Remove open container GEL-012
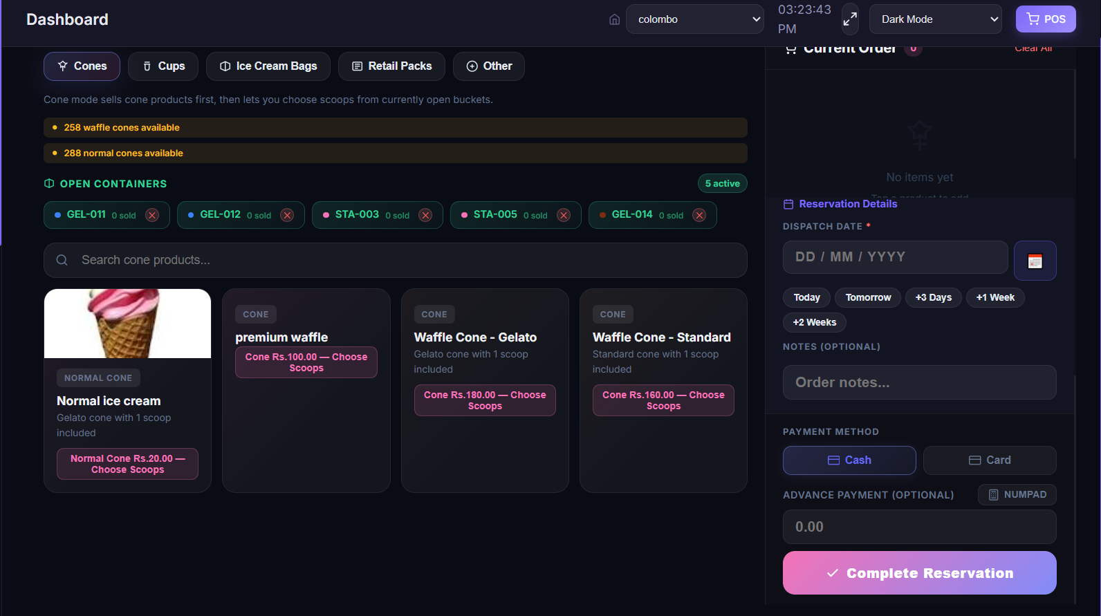The width and height of the screenshot is (1101, 616). click(x=287, y=215)
